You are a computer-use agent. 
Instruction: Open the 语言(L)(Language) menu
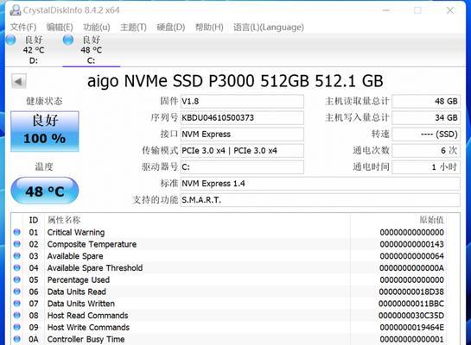pyautogui.click(x=269, y=28)
